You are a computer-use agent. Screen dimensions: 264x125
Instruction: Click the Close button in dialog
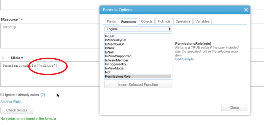(x=234, y=107)
